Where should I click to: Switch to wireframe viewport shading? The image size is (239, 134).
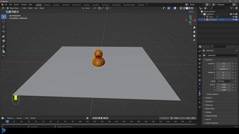tap(184, 8)
